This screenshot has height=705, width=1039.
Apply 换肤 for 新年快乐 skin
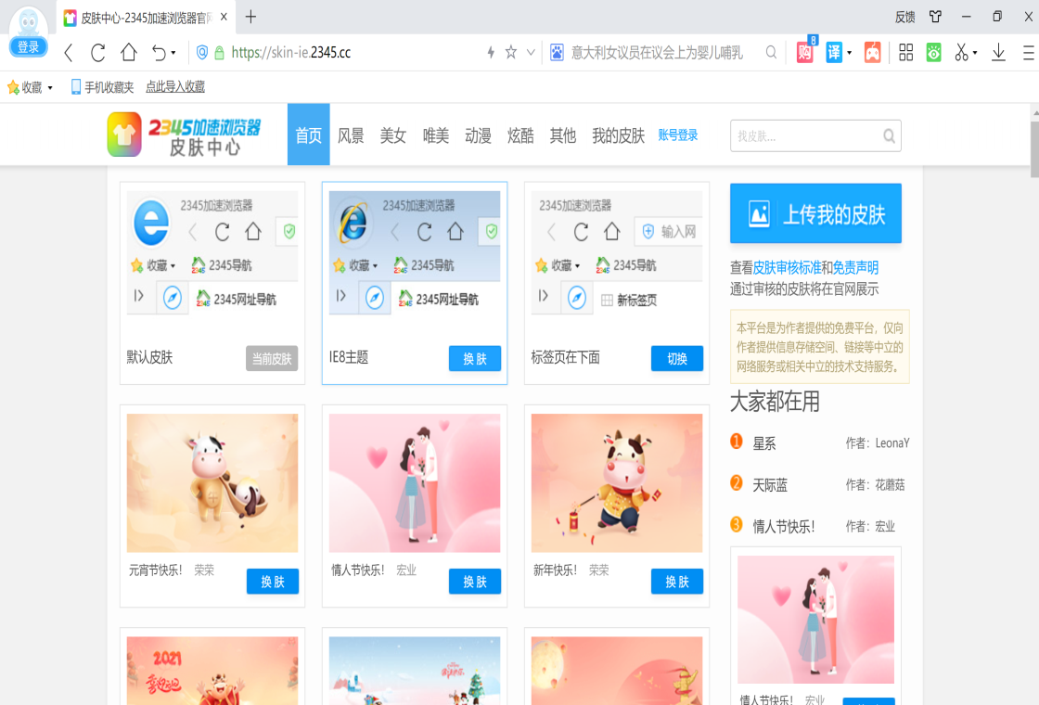pos(676,581)
